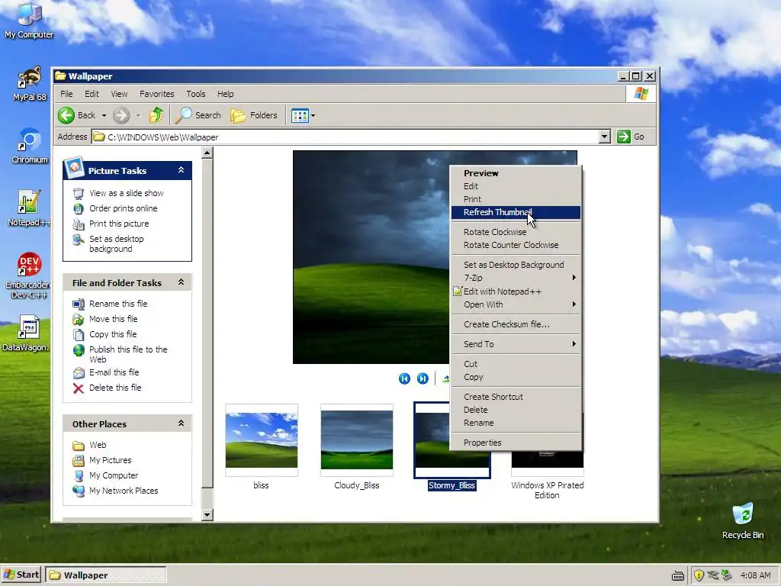
Task: Open the Search pane
Action: pyautogui.click(x=198, y=115)
